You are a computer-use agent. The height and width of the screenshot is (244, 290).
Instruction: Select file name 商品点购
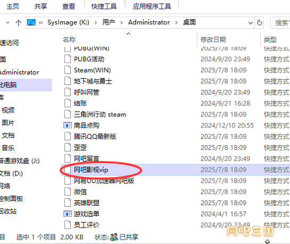[87, 125]
